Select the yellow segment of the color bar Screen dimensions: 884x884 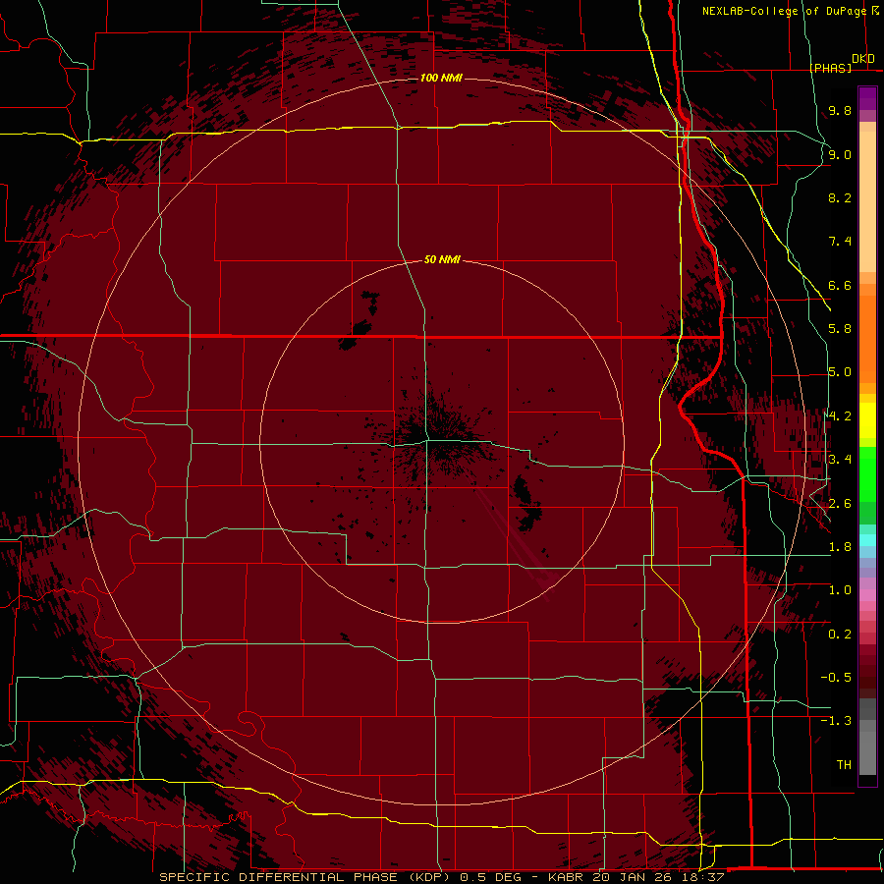click(x=867, y=420)
